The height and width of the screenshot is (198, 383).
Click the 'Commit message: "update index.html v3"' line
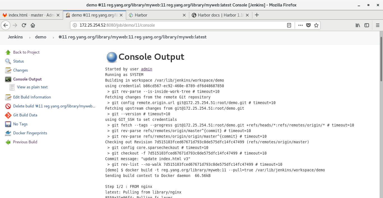148,159
